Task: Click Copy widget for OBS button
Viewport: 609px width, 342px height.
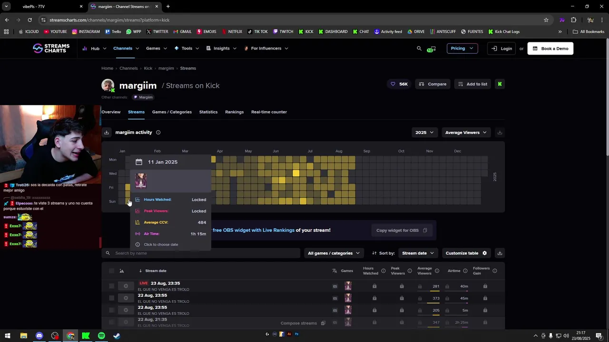Action: (x=402, y=230)
